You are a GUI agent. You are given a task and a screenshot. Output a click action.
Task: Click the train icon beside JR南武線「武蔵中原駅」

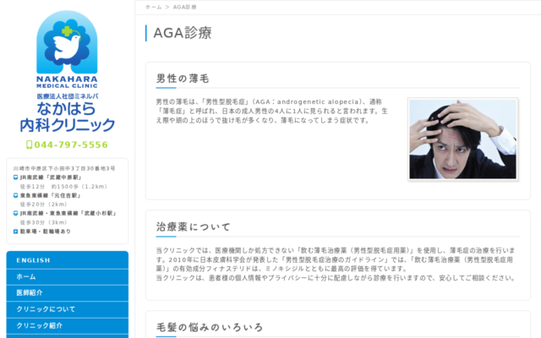(16, 177)
